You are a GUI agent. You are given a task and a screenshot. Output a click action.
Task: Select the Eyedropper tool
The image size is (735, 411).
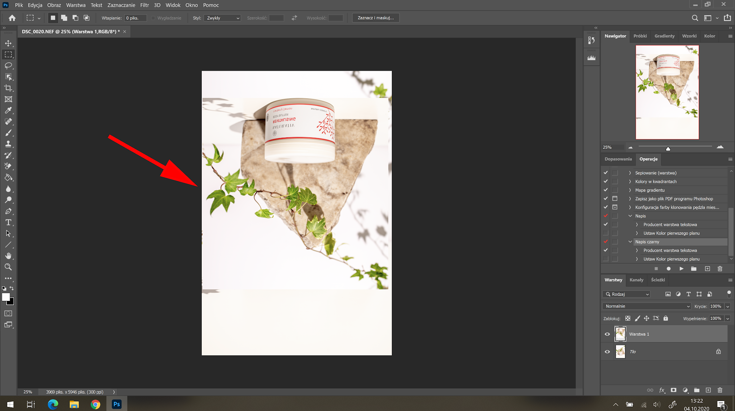tap(8, 110)
